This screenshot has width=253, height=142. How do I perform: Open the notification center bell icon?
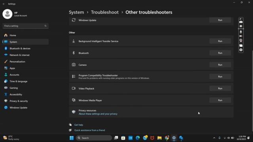(249, 138)
